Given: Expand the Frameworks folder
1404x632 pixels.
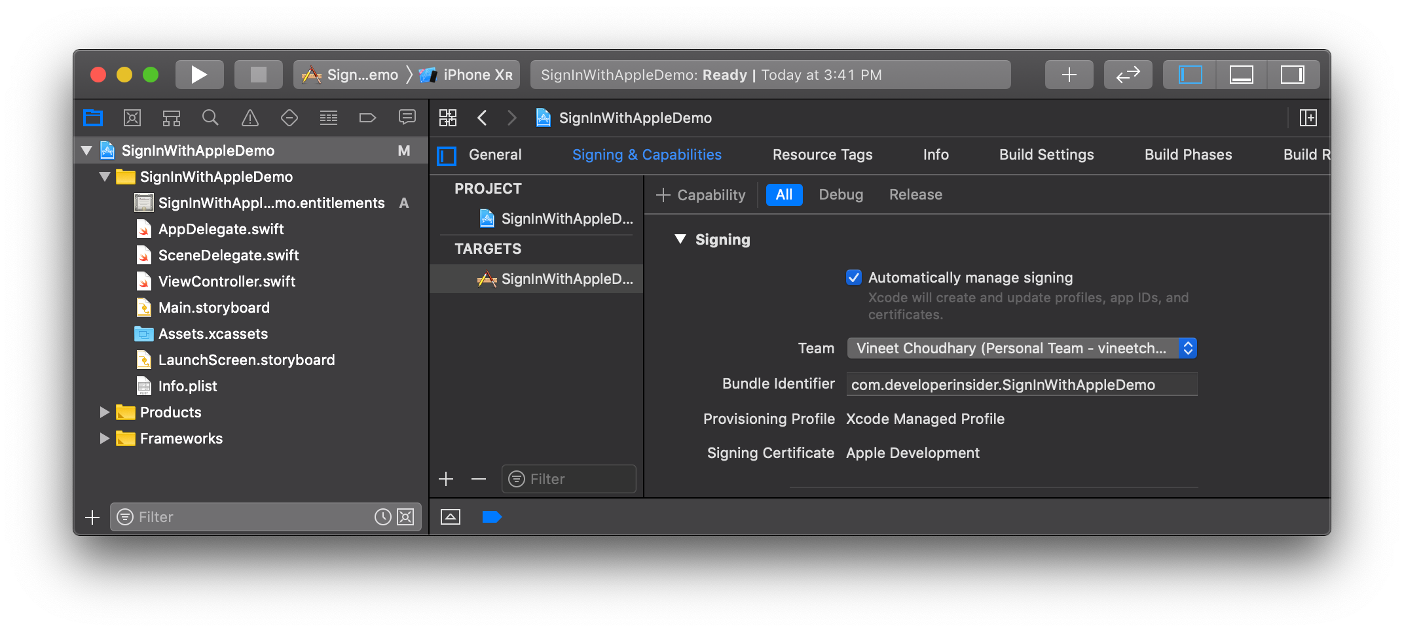Looking at the screenshot, I should pos(105,438).
